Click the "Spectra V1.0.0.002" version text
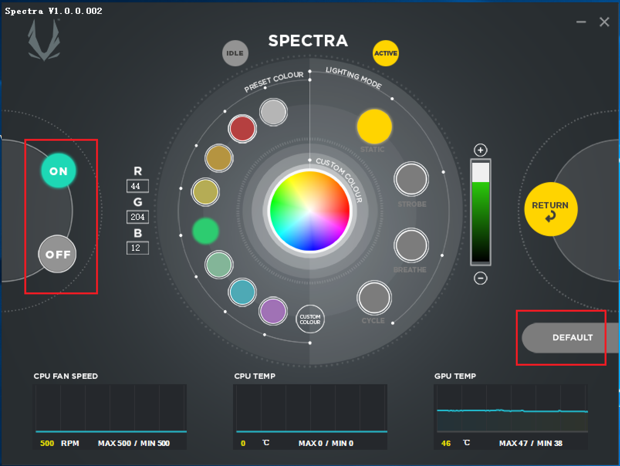 point(54,11)
